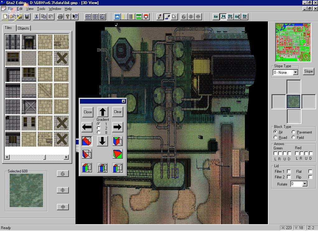This screenshot has height=231, width=318.
Task: Click the Print toolbar icon
Action: [60, 16]
